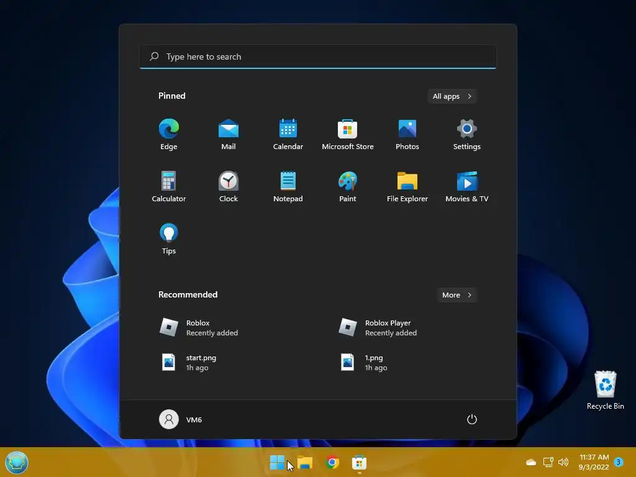This screenshot has height=477, width=636.
Task: Open the Paint app
Action: pos(348,186)
